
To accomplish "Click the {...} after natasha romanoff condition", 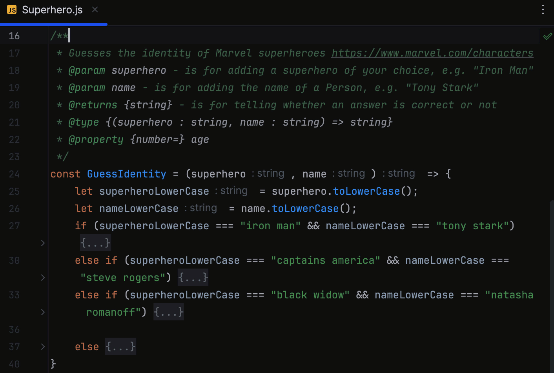I will pyautogui.click(x=168, y=312).
